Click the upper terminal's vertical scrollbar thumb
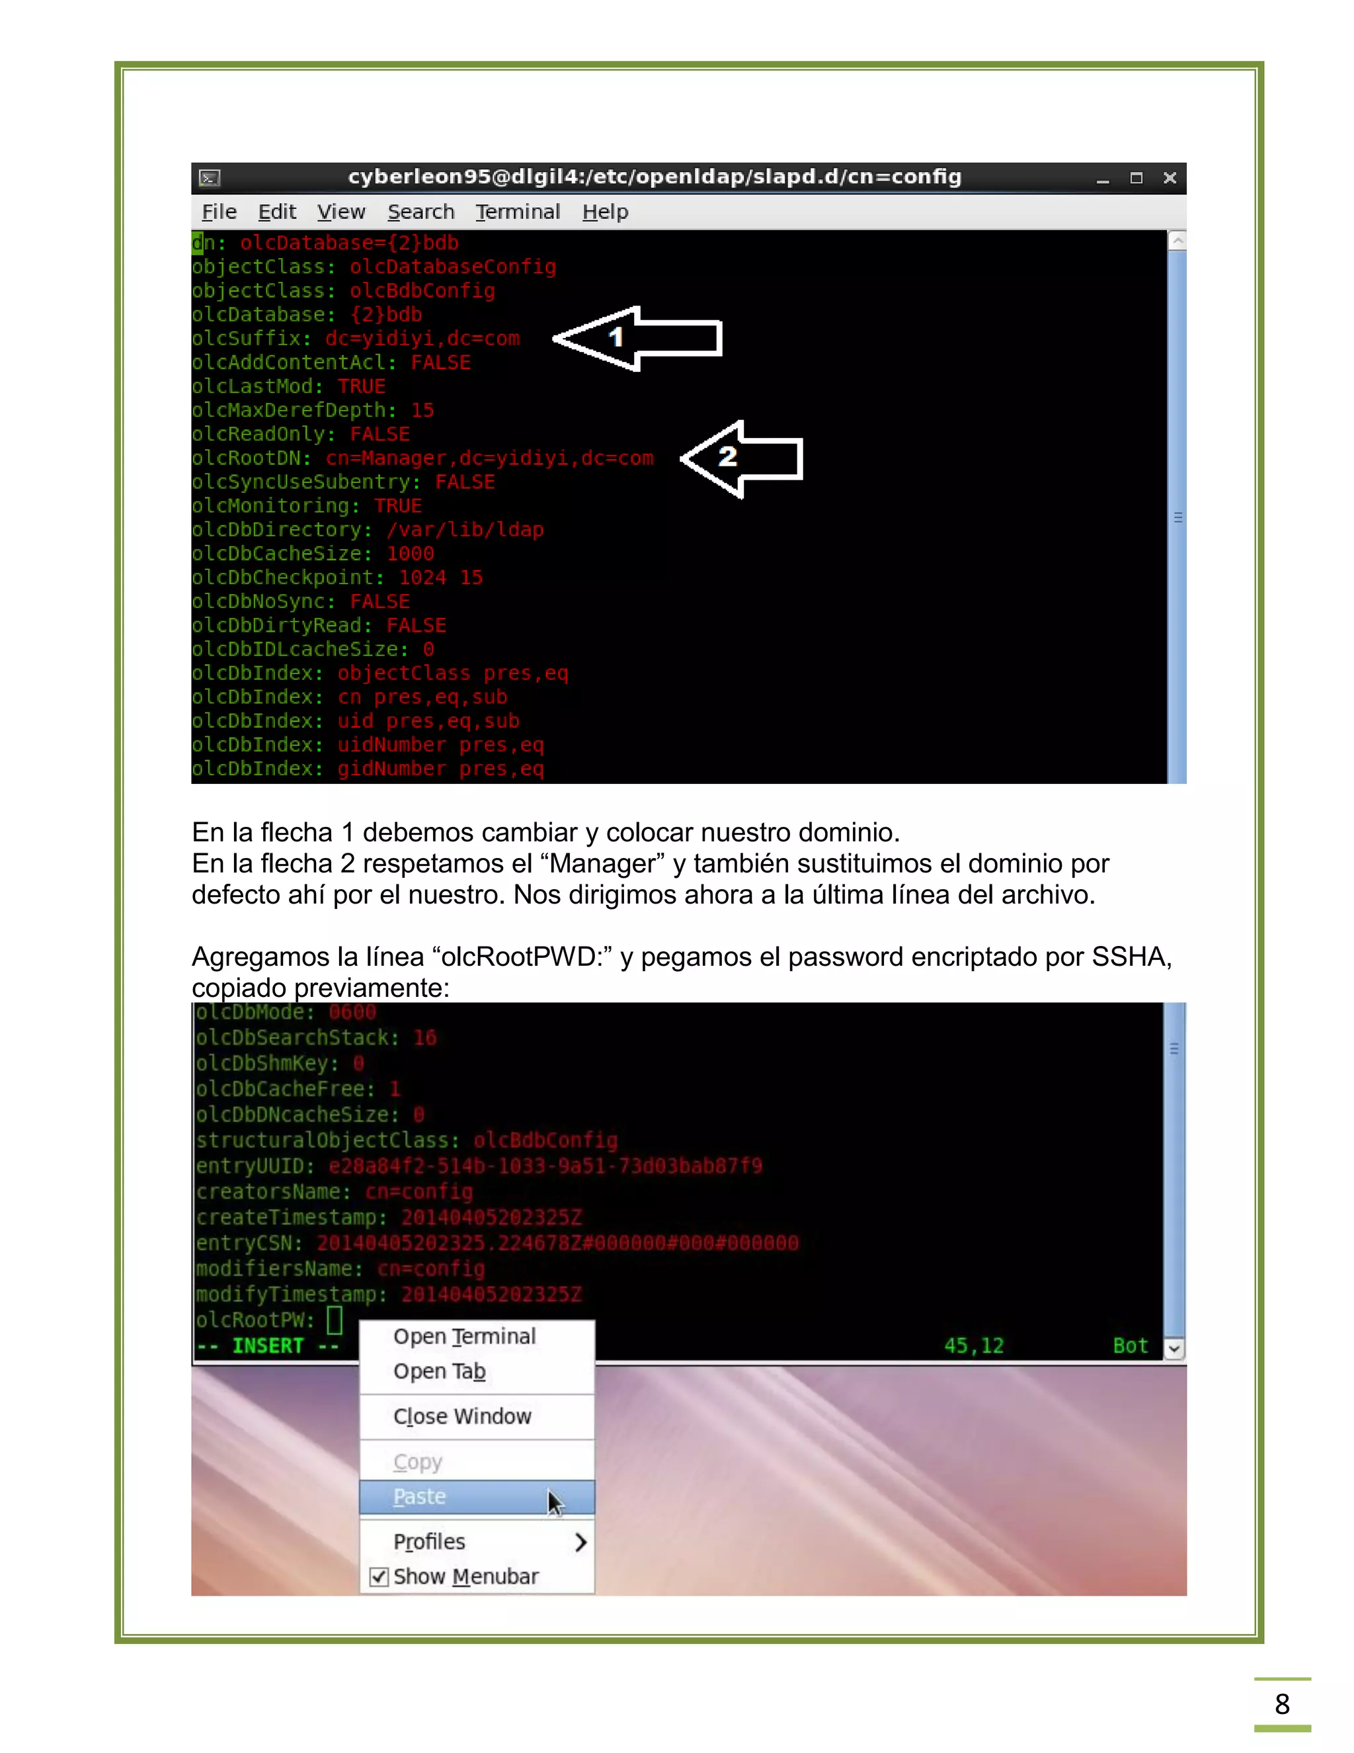This screenshot has width=1354, height=1753. pos(1177,517)
